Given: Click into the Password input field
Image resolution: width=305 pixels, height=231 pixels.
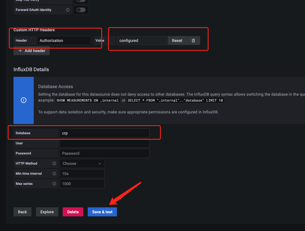Looking at the screenshot, I should pos(105,153).
